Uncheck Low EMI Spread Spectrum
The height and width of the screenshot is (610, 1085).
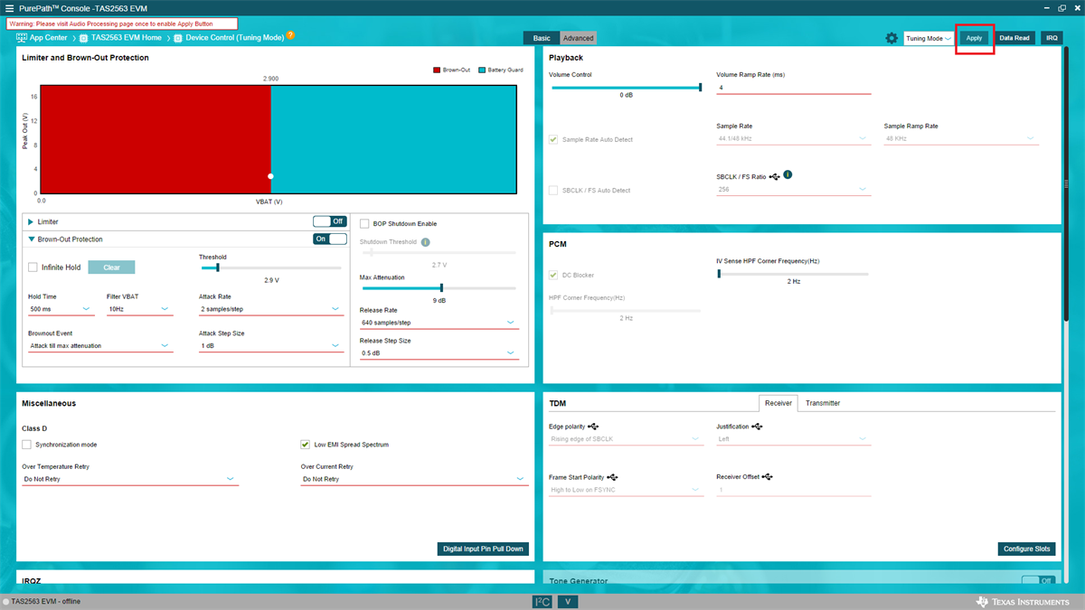306,445
